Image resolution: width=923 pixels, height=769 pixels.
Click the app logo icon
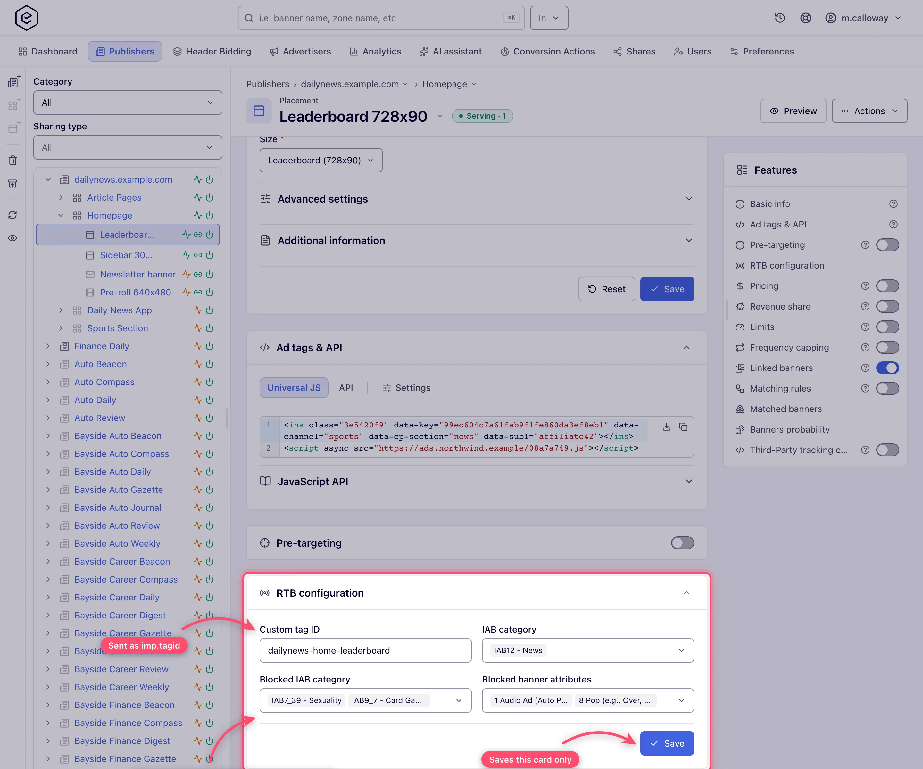pyautogui.click(x=26, y=18)
